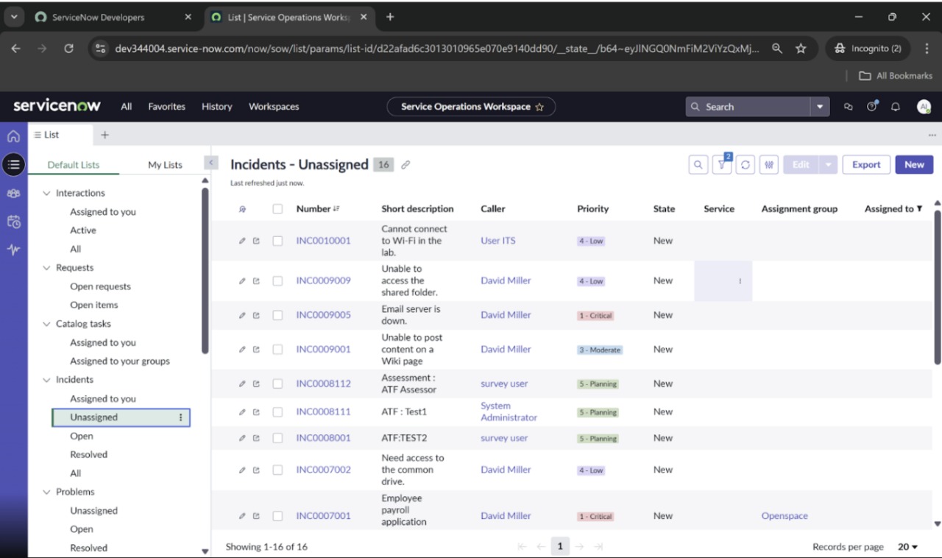This screenshot has height=558, width=942.
Task: Open the Workspaces menu
Action: [x=274, y=107]
